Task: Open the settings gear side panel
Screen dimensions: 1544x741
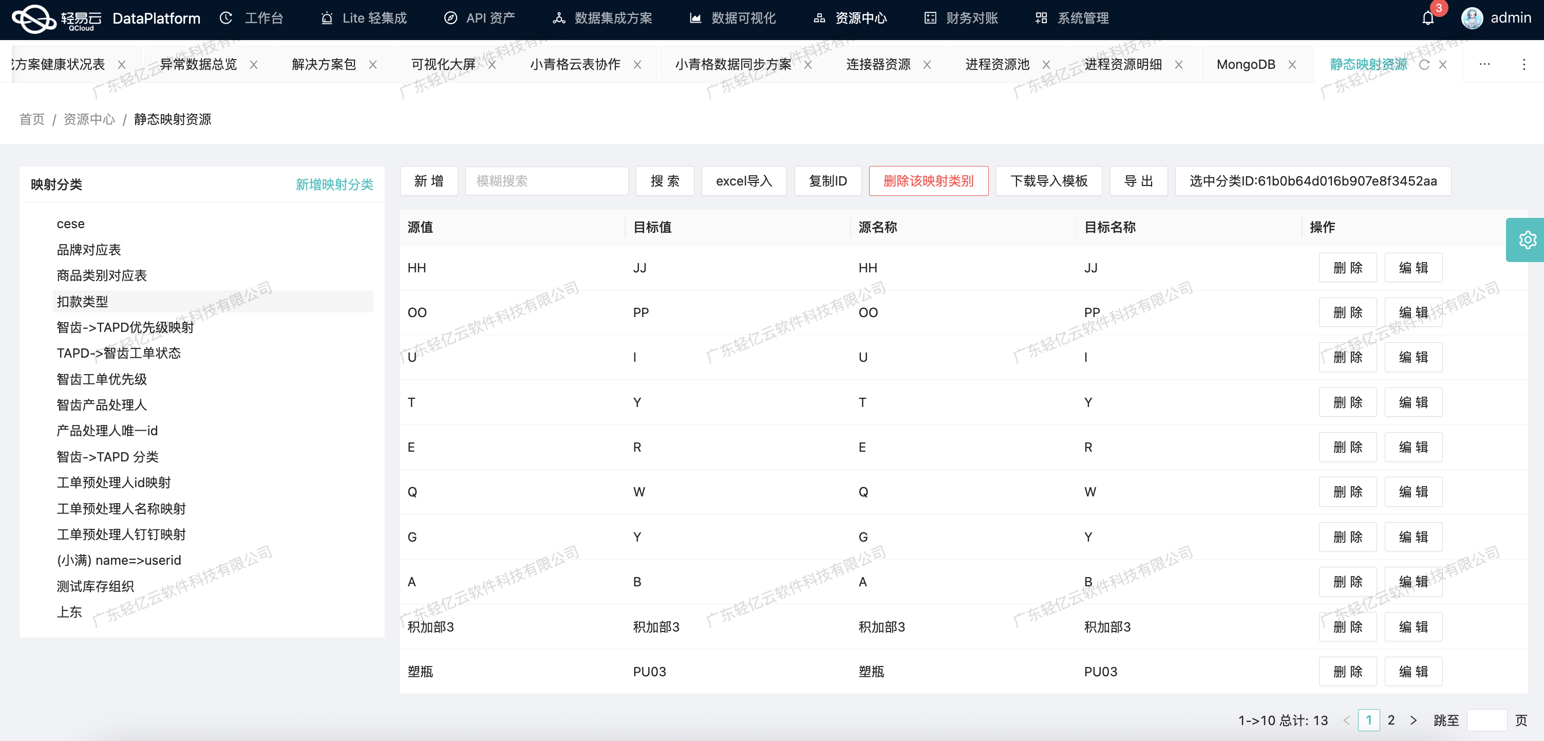Action: (1527, 240)
